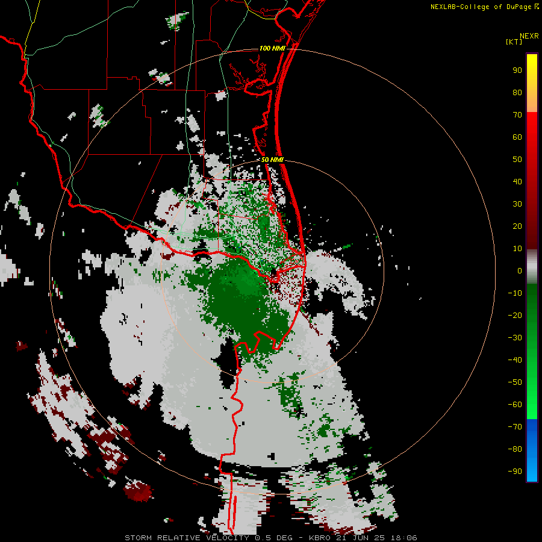Click the -30 value on velocity scale

coord(515,338)
